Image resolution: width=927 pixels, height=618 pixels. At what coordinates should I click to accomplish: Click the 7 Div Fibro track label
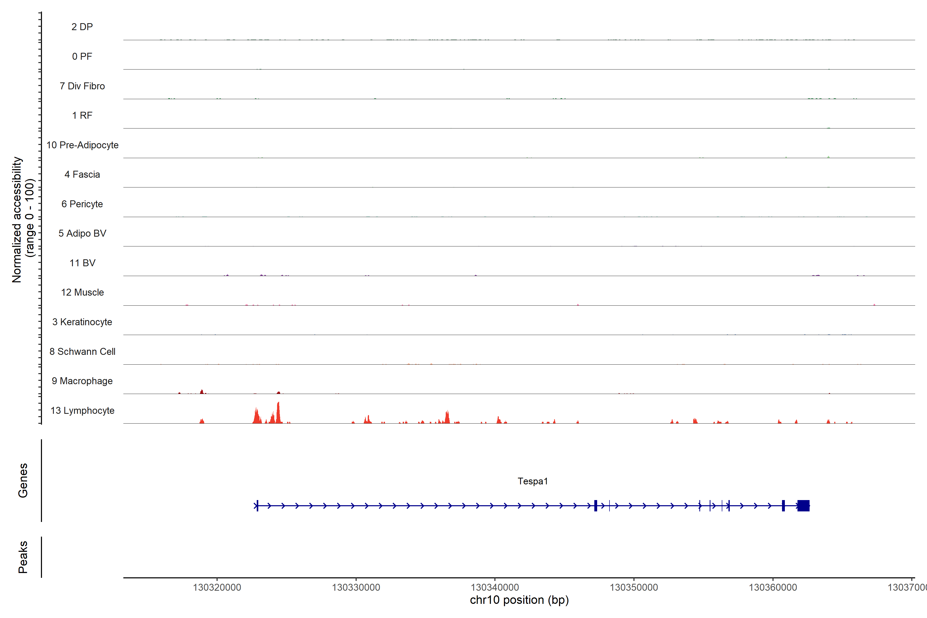[x=82, y=86]
